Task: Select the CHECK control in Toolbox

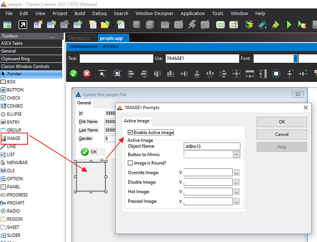Action: tap(11, 98)
